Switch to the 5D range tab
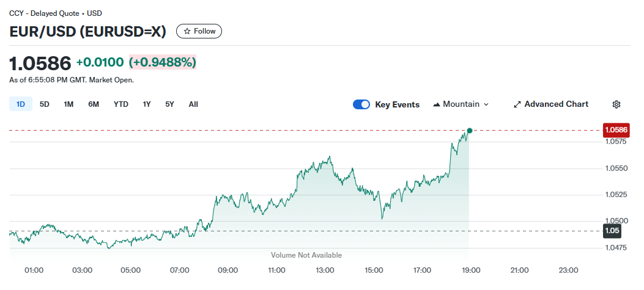The width and height of the screenshot is (644, 290). [x=45, y=104]
